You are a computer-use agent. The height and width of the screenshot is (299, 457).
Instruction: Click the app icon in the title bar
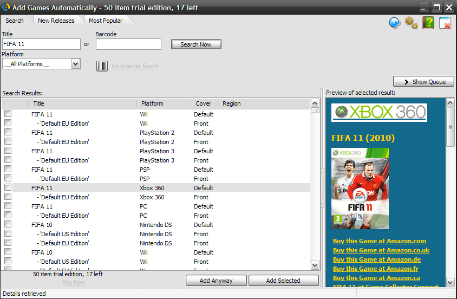coord(6,7)
